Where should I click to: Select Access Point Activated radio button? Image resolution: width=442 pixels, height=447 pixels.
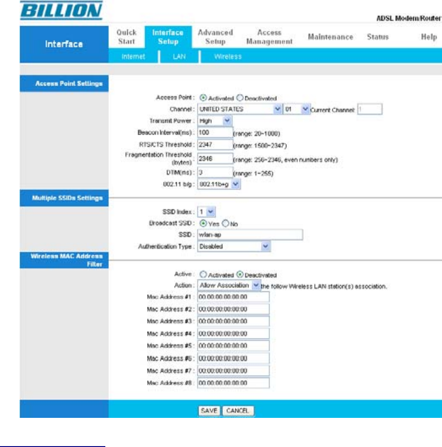pyautogui.click(x=203, y=98)
